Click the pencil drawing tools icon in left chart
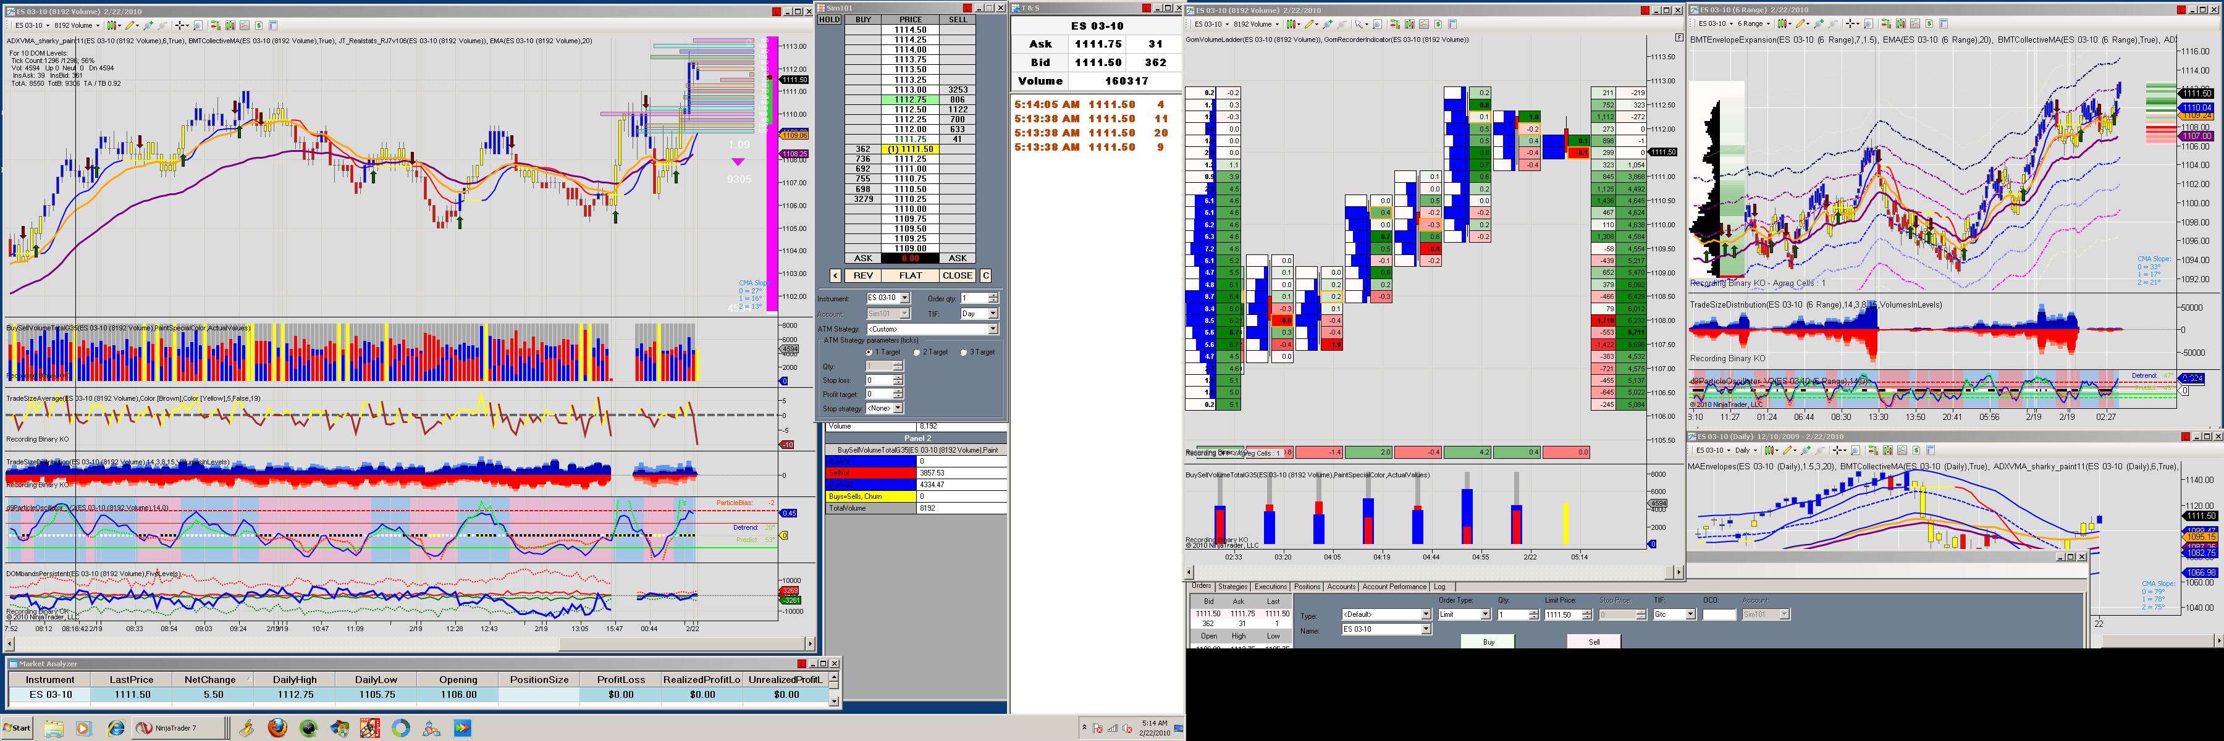This screenshot has width=2224, height=741. (130, 26)
